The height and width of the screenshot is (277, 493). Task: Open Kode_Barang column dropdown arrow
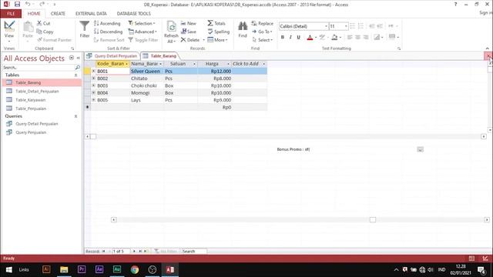126,64
